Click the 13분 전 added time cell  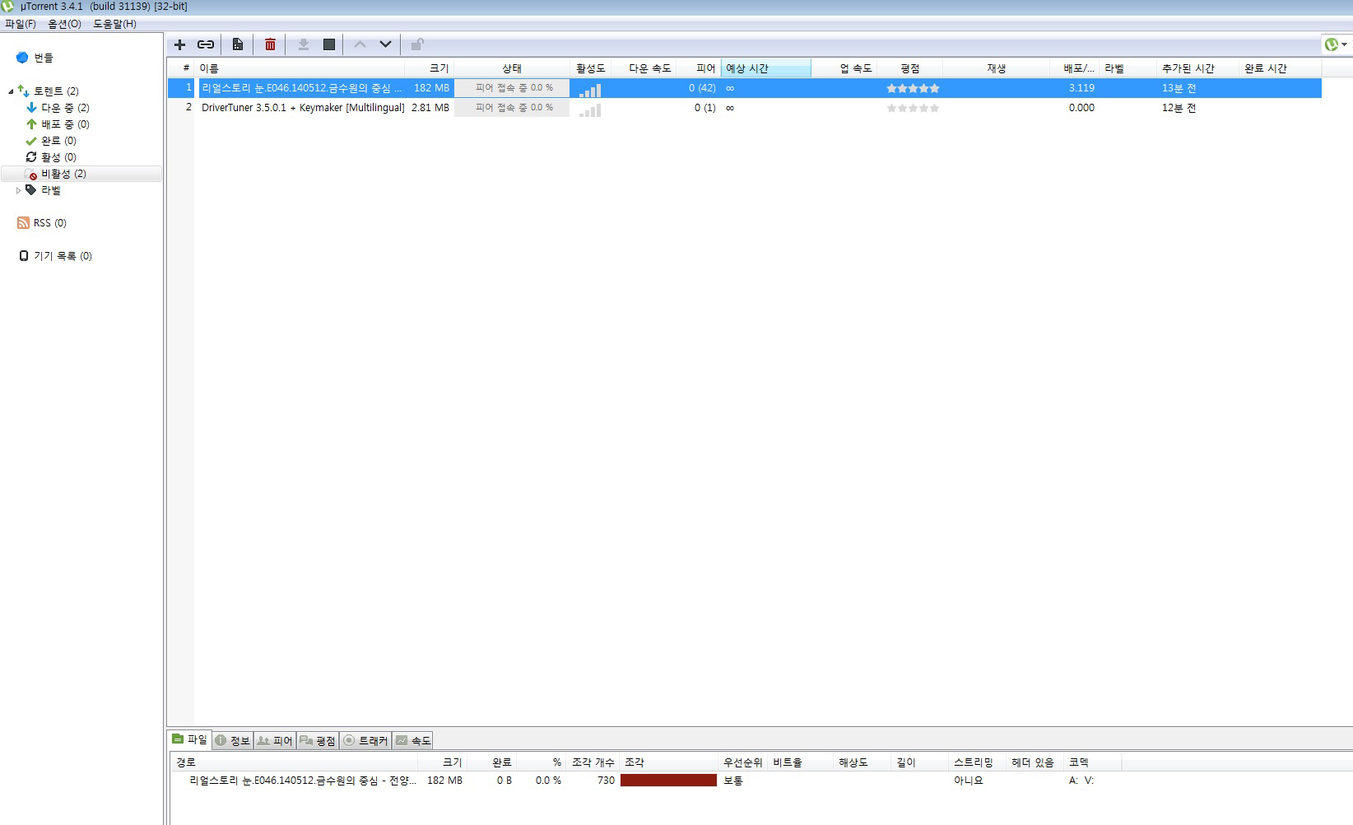pos(1179,88)
